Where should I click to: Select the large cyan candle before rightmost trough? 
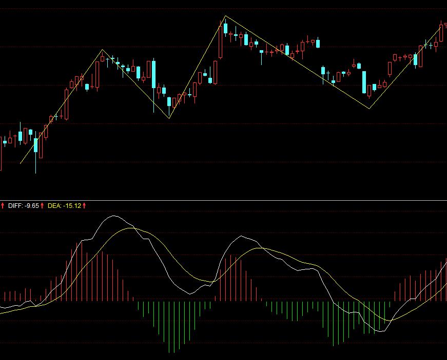coord(364,82)
